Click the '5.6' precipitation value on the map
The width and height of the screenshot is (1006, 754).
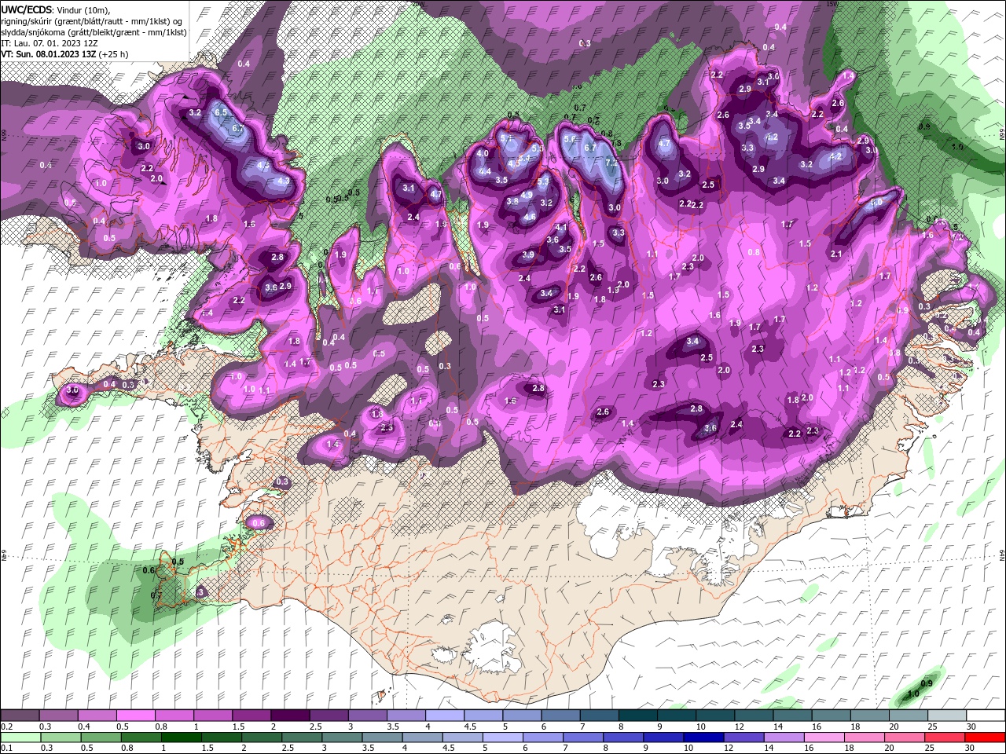[x=571, y=139]
